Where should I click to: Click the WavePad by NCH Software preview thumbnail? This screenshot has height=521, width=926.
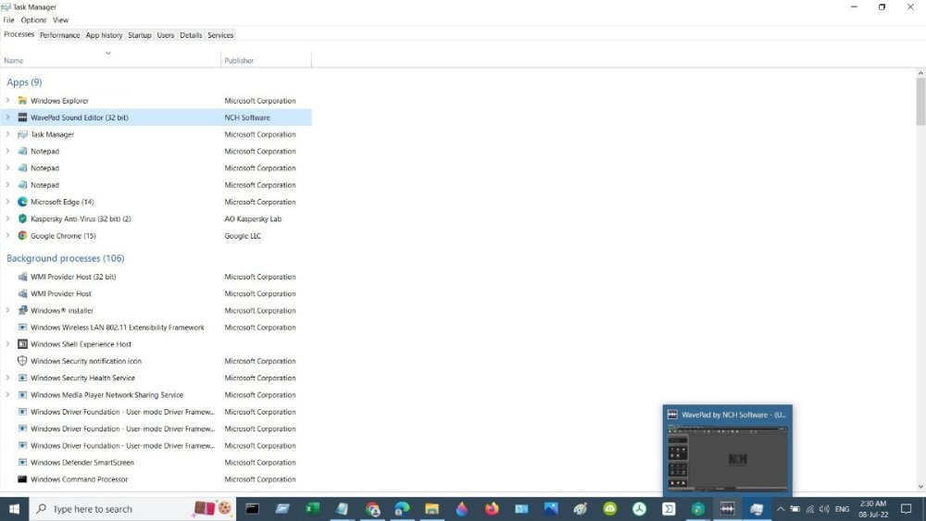tap(728, 451)
